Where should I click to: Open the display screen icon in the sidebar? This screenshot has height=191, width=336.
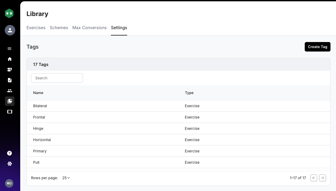pos(10,112)
